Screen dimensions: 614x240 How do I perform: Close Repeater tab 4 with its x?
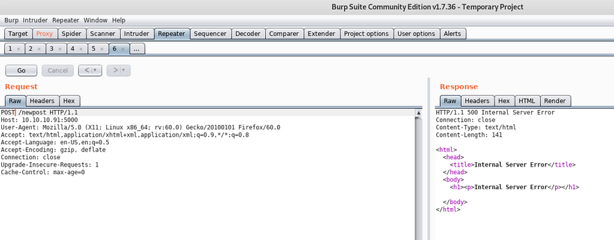click(x=80, y=49)
